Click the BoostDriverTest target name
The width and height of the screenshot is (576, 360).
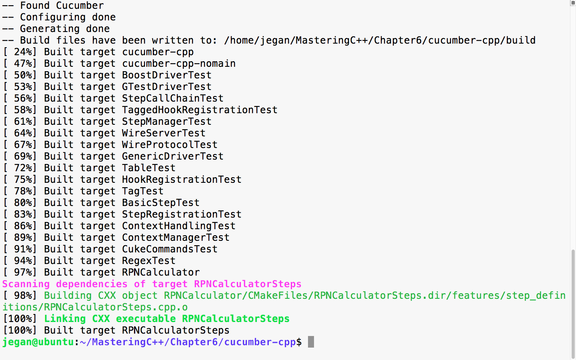coord(166,75)
